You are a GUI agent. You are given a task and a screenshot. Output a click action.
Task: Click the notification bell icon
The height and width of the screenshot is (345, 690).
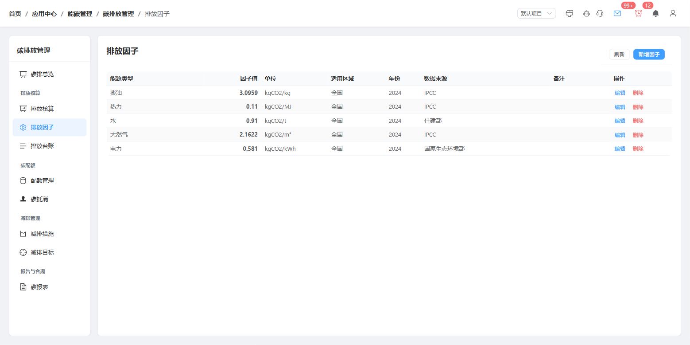656,13
